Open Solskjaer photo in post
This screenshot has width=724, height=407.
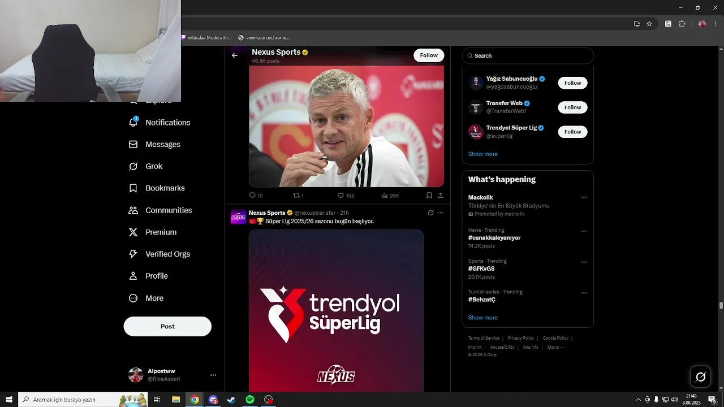[x=346, y=126]
